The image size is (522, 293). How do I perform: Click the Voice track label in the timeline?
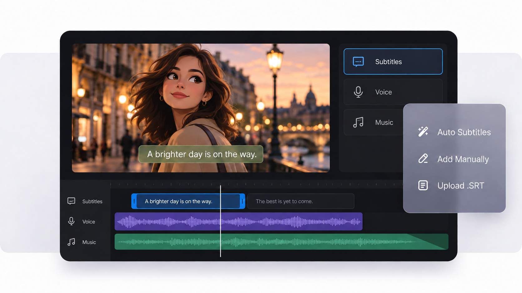click(89, 222)
